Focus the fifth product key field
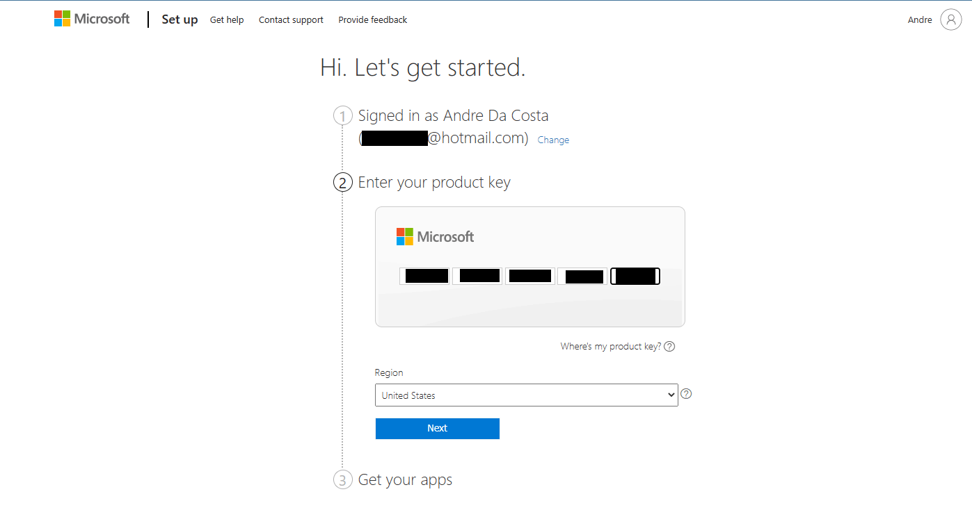This screenshot has width=972, height=526. (x=635, y=276)
